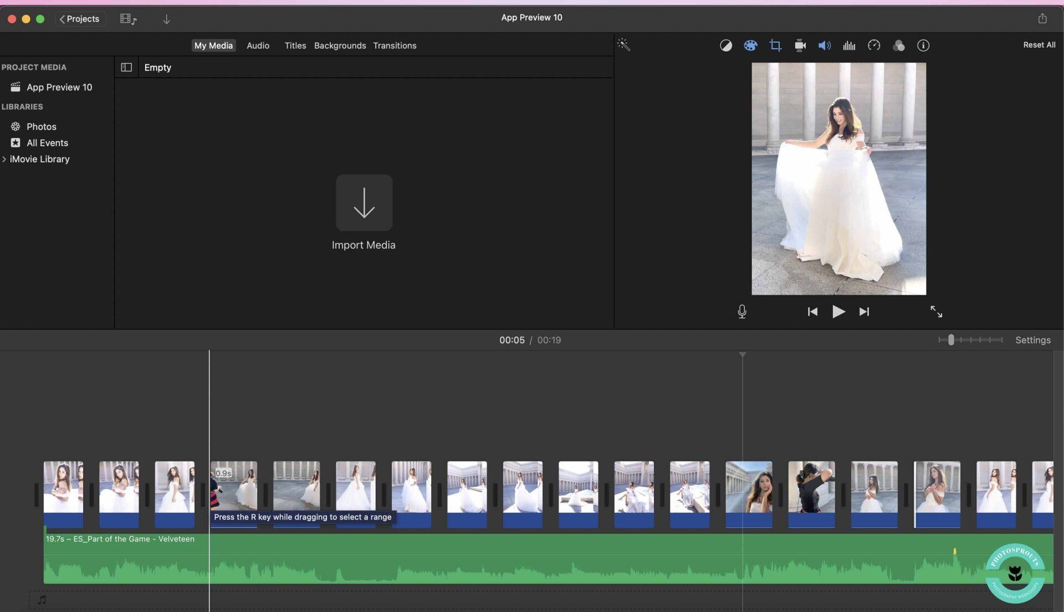
Task: Open the Stabilization camera tool
Action: (800, 45)
